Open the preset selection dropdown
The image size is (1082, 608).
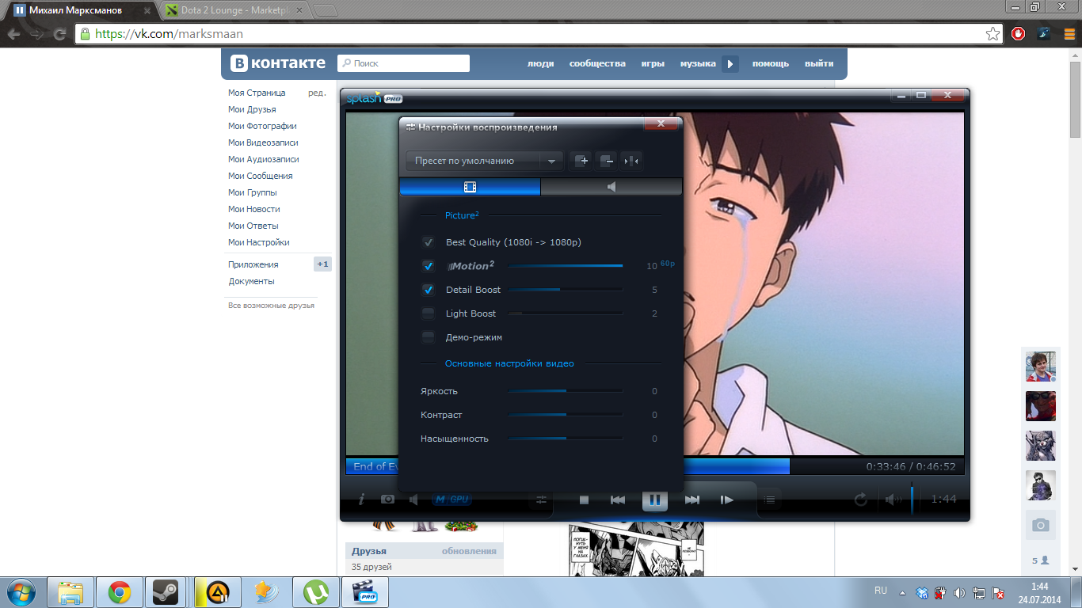(484, 161)
